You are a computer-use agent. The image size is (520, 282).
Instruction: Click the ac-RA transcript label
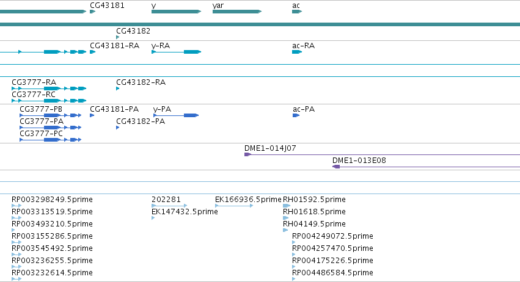pyautogui.click(x=303, y=45)
